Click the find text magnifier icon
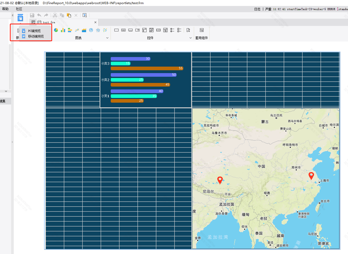 coord(85,15)
